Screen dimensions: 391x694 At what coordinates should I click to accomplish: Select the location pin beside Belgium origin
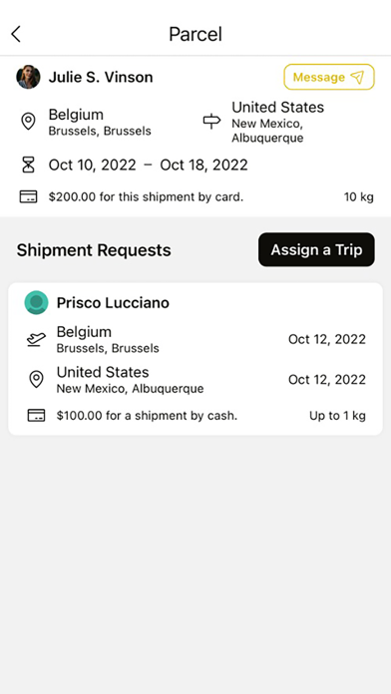tap(28, 122)
